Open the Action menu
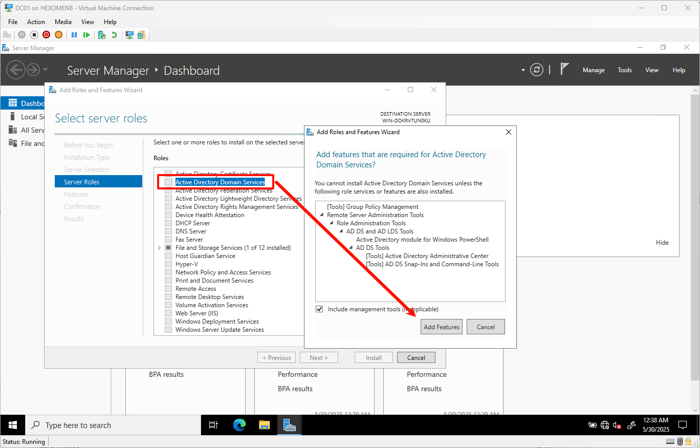700x448 pixels. pos(36,22)
